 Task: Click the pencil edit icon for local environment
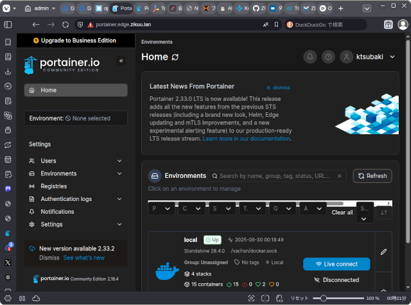click(383, 252)
